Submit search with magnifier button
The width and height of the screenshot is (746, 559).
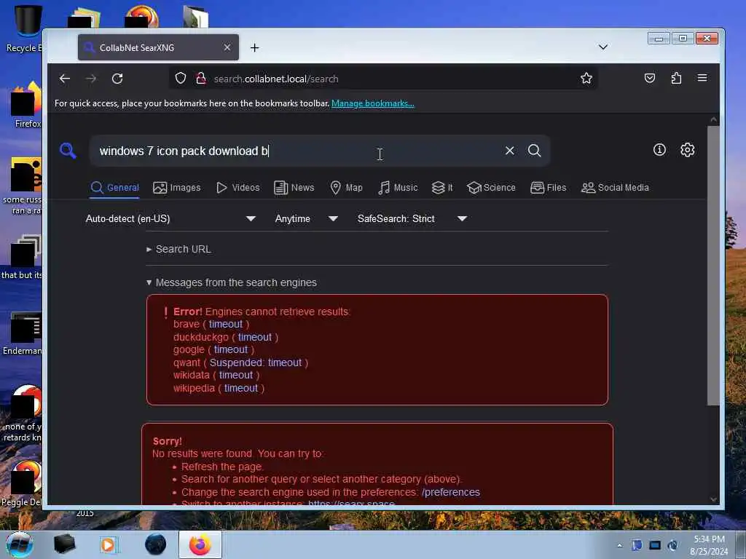tap(534, 151)
